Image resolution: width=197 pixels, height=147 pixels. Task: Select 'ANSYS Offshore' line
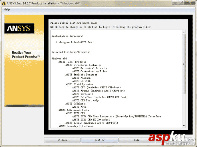coord(75,104)
